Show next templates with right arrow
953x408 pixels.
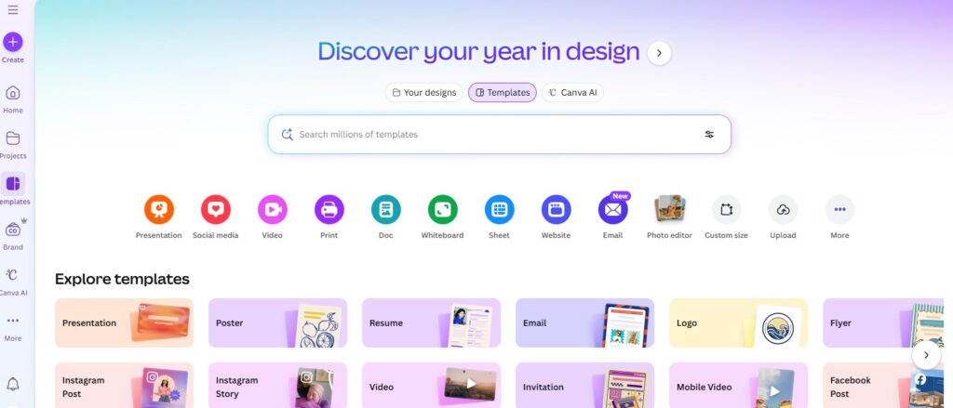pyautogui.click(x=926, y=355)
